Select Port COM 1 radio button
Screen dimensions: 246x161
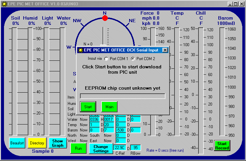click(x=107, y=59)
